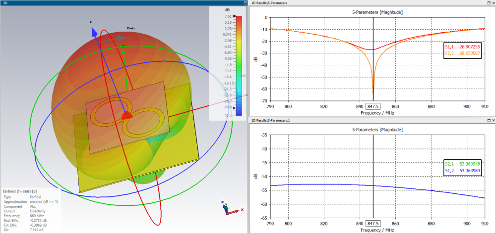Select the 847.5 marker box in top plot
This screenshot has height=234, width=496.
373,106
